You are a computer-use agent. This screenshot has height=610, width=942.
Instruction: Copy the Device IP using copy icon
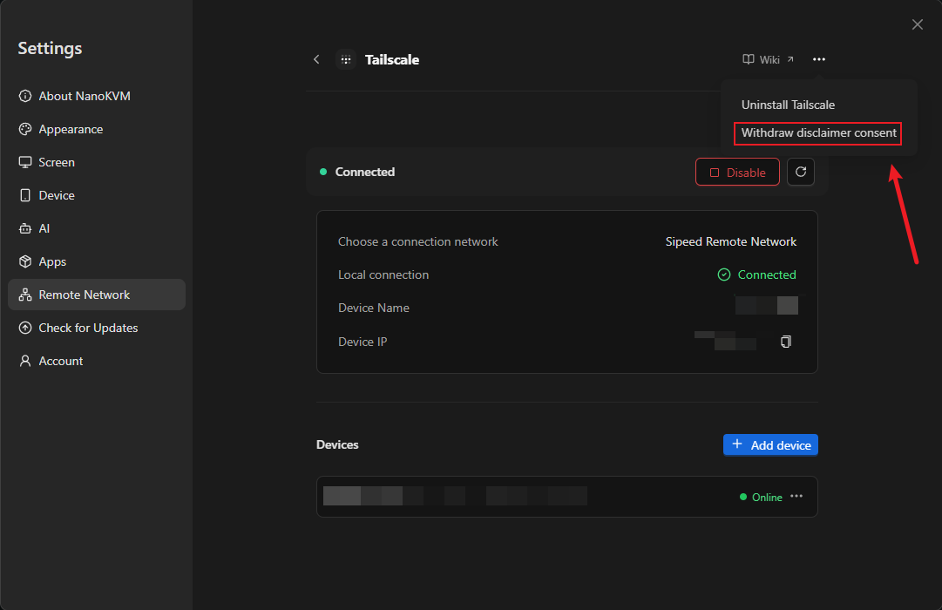pyautogui.click(x=786, y=342)
